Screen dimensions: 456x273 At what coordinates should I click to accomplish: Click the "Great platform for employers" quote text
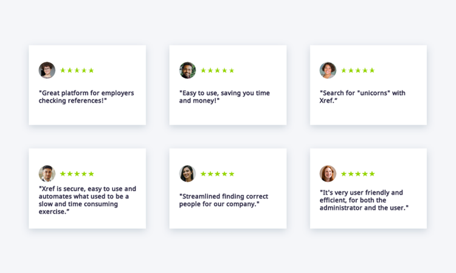pyautogui.click(x=86, y=96)
